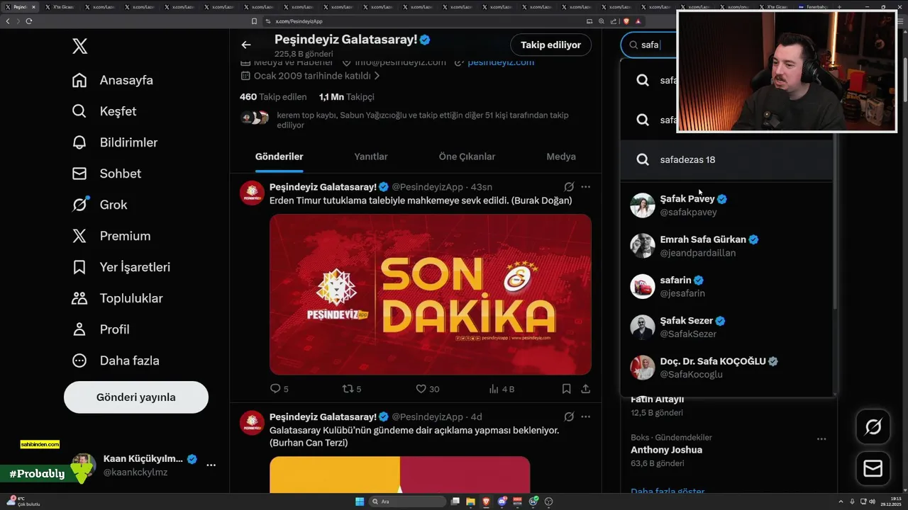The image size is (908, 510).
Task: Open Discord from the taskbar
Action: pos(502,501)
